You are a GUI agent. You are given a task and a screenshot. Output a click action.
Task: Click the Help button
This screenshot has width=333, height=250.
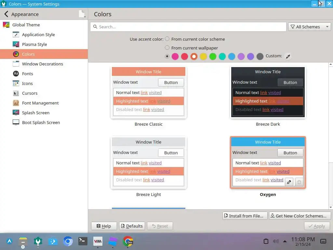tap(104, 226)
